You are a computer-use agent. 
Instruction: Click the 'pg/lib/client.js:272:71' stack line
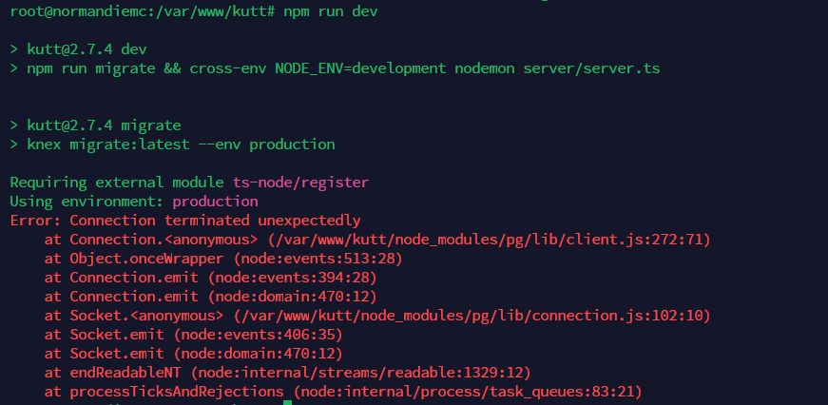click(x=377, y=240)
